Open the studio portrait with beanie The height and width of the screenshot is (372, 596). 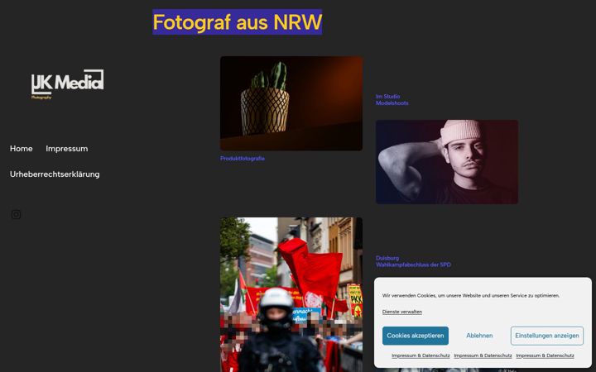point(447,162)
